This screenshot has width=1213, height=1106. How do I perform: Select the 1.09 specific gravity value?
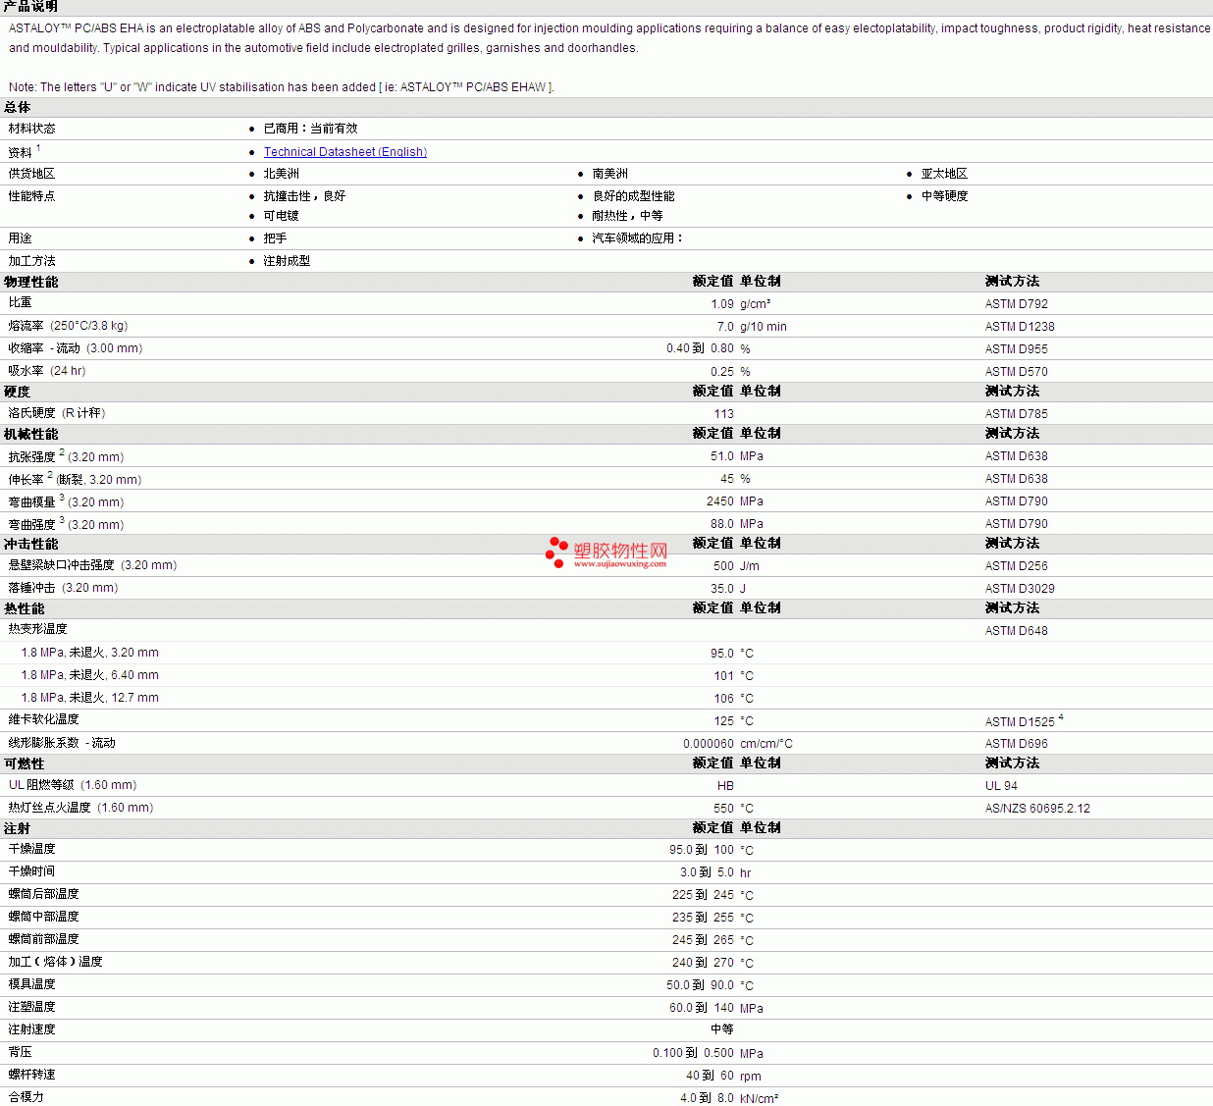coord(722,304)
